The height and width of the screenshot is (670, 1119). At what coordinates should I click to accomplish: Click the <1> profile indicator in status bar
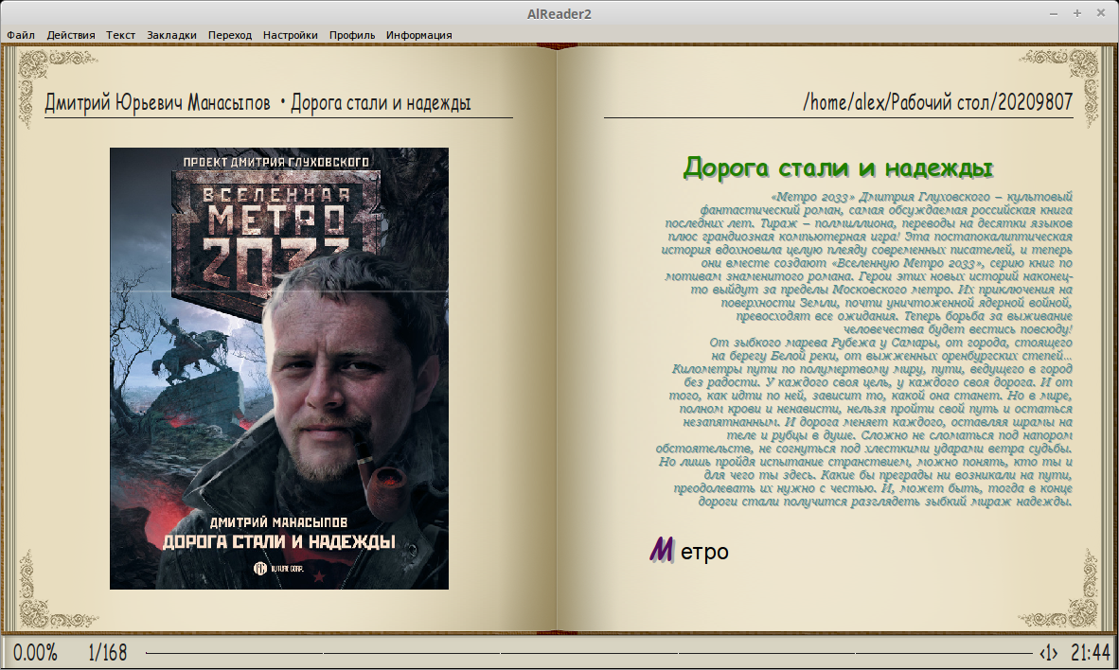pos(1048,653)
